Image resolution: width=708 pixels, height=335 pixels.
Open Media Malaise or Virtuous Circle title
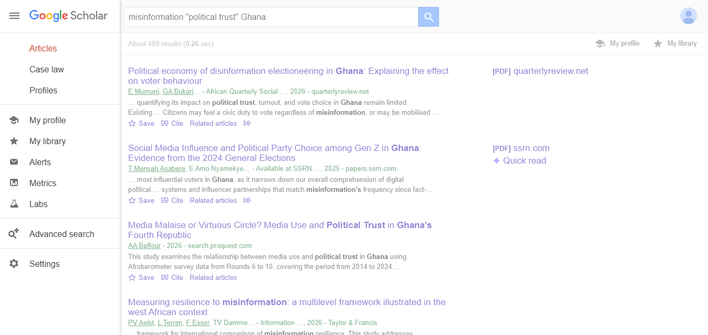(x=280, y=230)
